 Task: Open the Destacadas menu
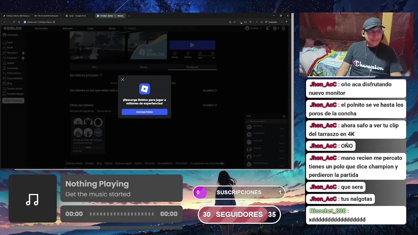tap(41, 28)
